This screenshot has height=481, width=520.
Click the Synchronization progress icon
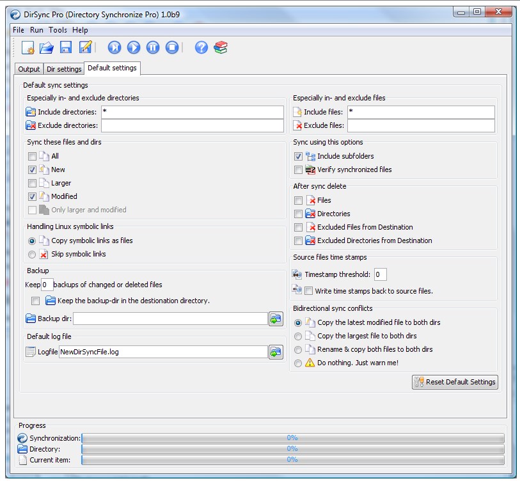click(x=22, y=438)
